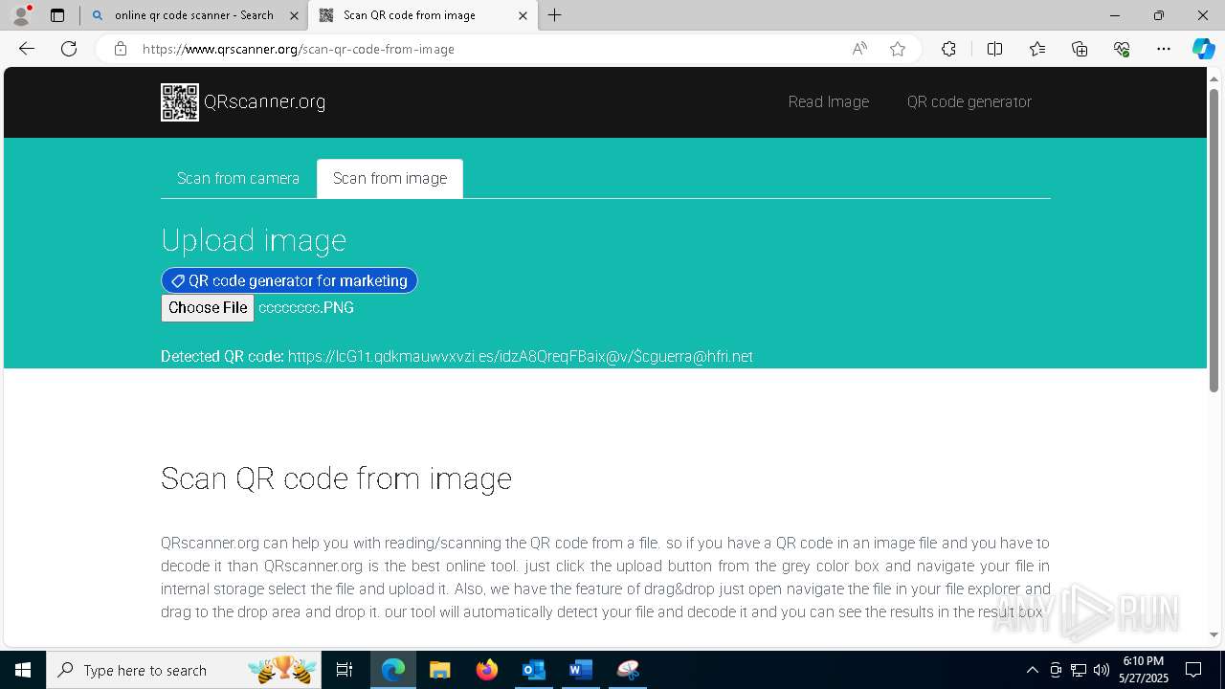
Task: Click the taskbar clock showing 6:10 PM
Action: (x=1143, y=670)
